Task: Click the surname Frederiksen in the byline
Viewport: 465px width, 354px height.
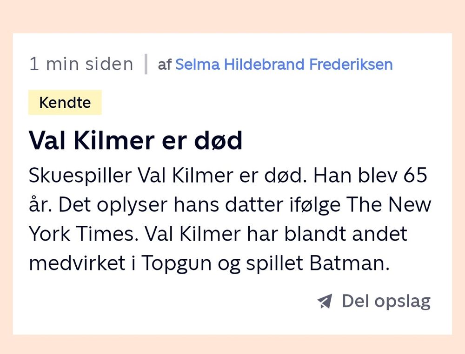Action: click(x=351, y=64)
